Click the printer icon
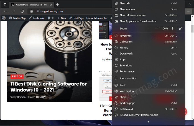The height and width of the screenshot is (126, 194). [x=116, y=85]
